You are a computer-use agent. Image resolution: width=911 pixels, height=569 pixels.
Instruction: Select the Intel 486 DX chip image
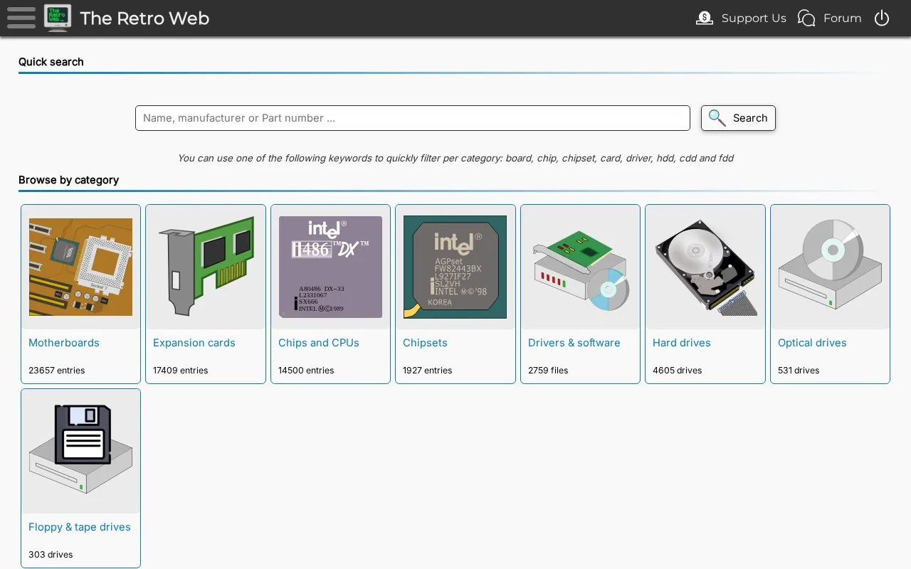point(330,267)
